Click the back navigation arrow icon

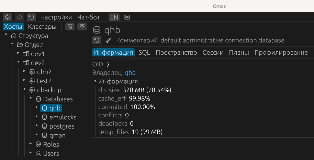click(8, 17)
